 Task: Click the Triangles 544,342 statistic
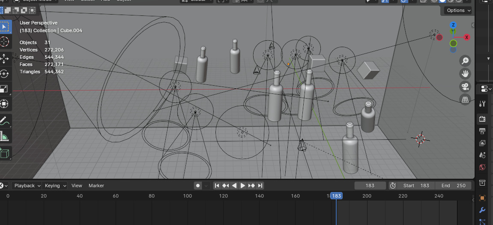tap(42, 72)
